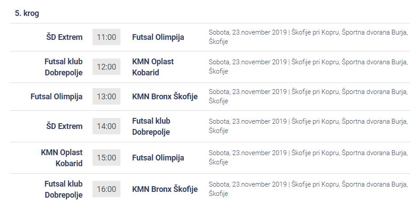The height and width of the screenshot is (203, 410).
Task: Open the 14:00 match time box
Action: point(106,126)
